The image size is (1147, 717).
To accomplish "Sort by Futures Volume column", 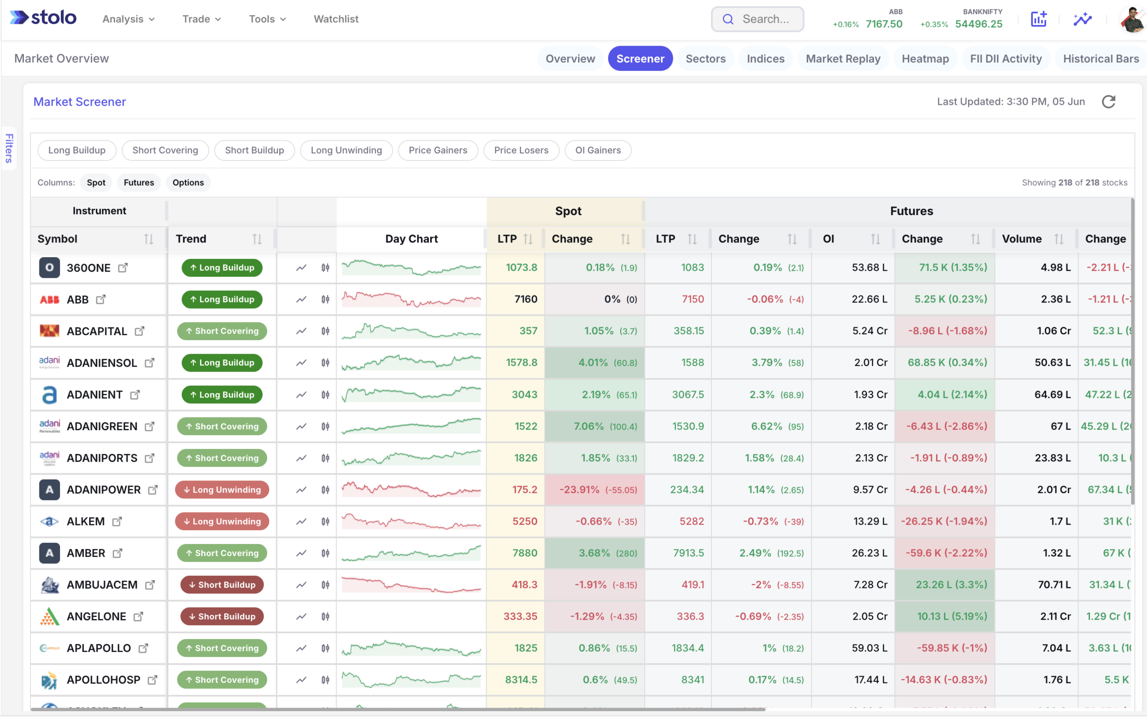I will pos(1058,239).
